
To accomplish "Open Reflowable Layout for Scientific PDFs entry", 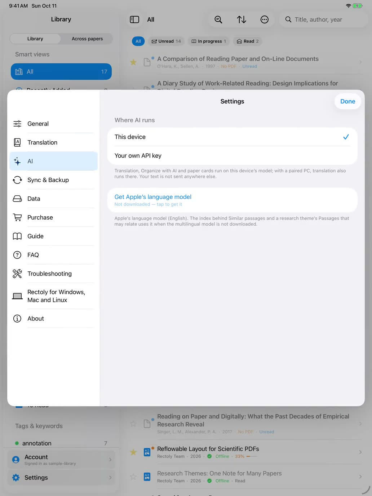I will (x=246, y=452).
